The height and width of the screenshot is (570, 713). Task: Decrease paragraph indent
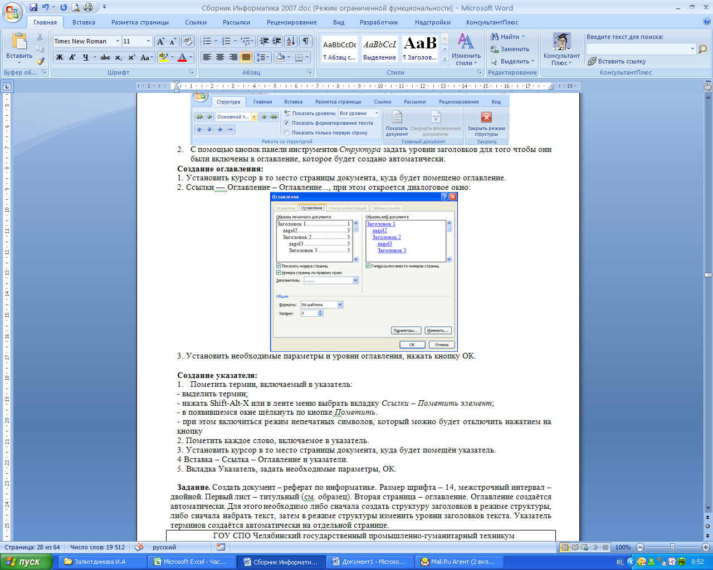(264, 41)
